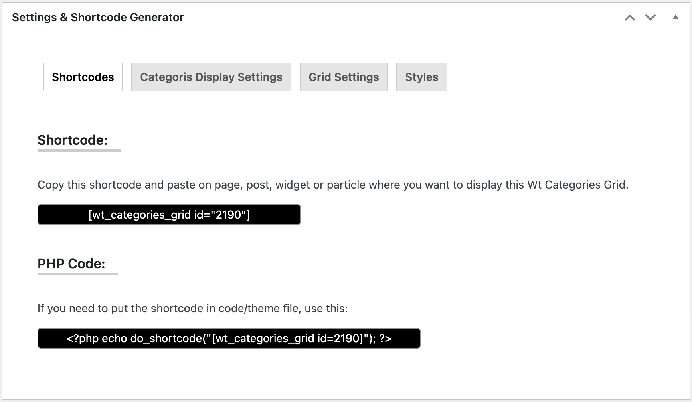Switch to the Shortcodes tab
This screenshot has height=402, width=692.
click(x=83, y=77)
